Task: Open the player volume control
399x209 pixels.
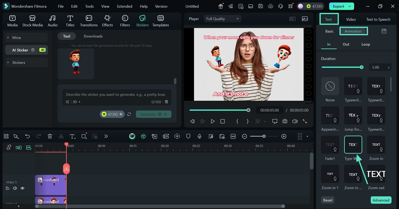Action: point(295,121)
